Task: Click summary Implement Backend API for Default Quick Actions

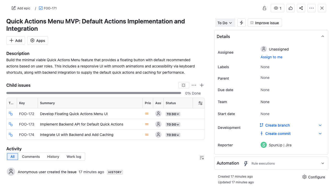Action: coord(82,124)
